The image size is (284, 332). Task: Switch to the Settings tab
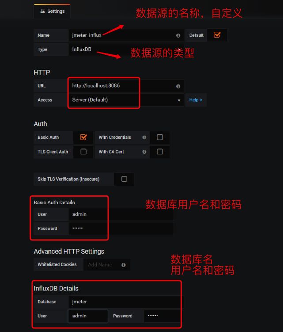point(52,11)
